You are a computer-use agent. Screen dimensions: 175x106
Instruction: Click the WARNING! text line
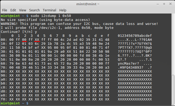tap(79, 24)
